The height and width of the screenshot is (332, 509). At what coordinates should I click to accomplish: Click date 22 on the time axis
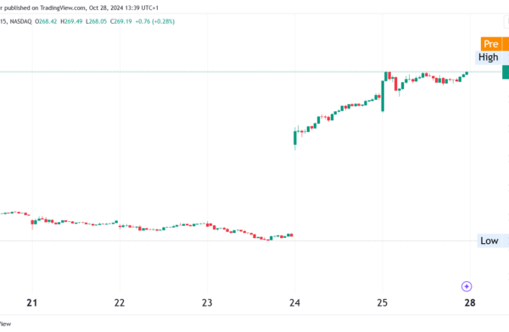tap(120, 303)
